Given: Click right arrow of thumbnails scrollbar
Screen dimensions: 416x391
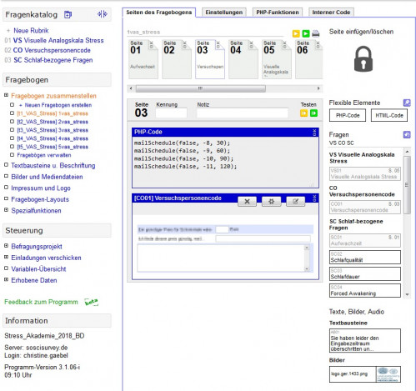Looking at the screenshot, I should 318,88.
